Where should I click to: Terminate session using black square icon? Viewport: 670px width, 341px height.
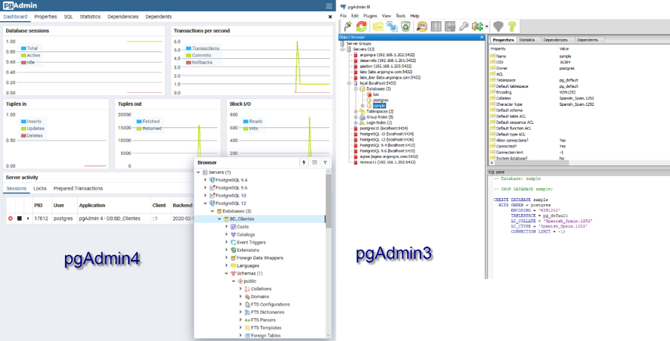[x=20, y=219]
